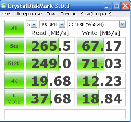Viewport: 131px width, 122px height.
Task: Expand the drive C: selection dropdown
Action: (x=123, y=24)
